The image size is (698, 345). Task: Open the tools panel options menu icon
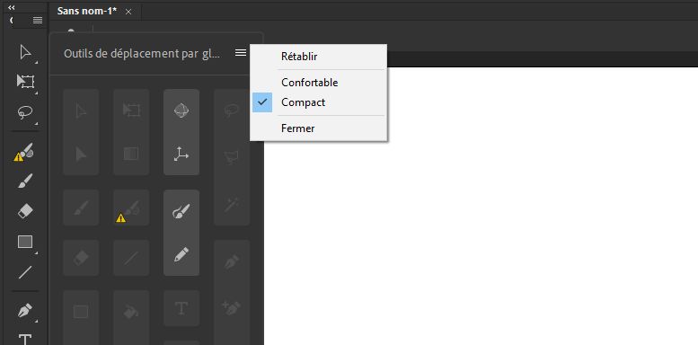(x=38, y=20)
